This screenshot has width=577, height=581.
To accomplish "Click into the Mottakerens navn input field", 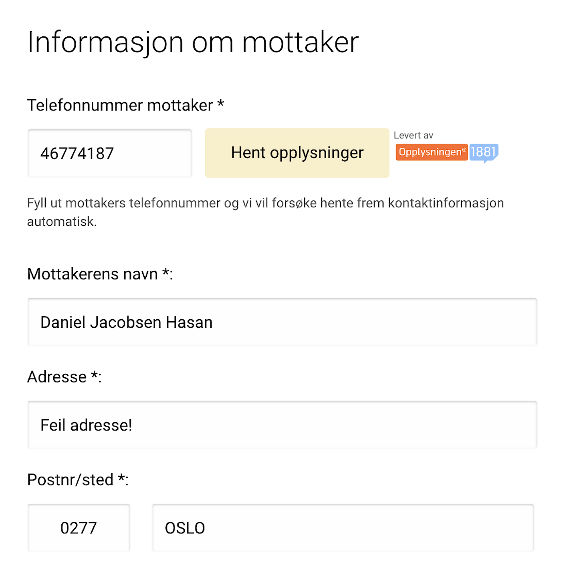I will tap(282, 322).
